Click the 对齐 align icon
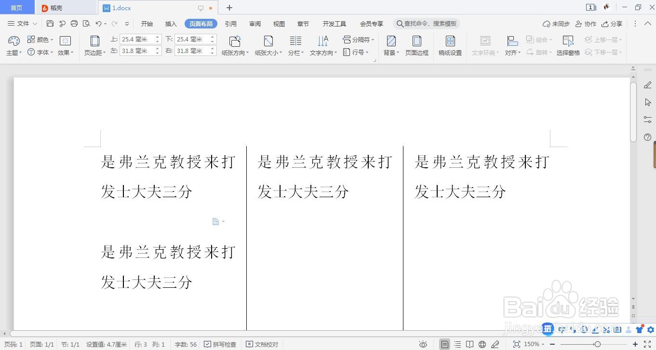The image size is (656, 350). 512,40
